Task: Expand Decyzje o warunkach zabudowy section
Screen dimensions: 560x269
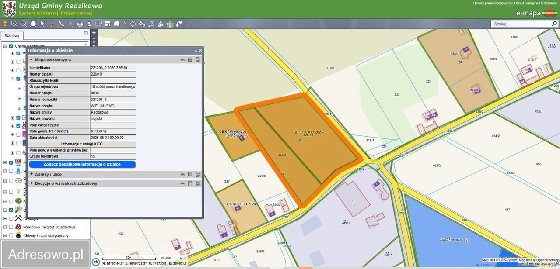Action: pyautogui.click(x=66, y=183)
